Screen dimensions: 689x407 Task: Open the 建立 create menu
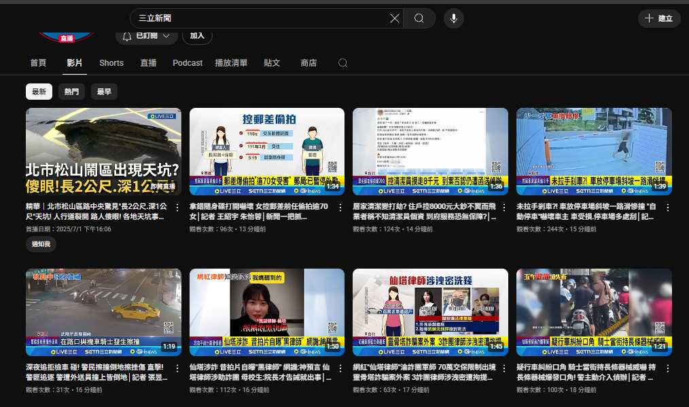(x=658, y=18)
